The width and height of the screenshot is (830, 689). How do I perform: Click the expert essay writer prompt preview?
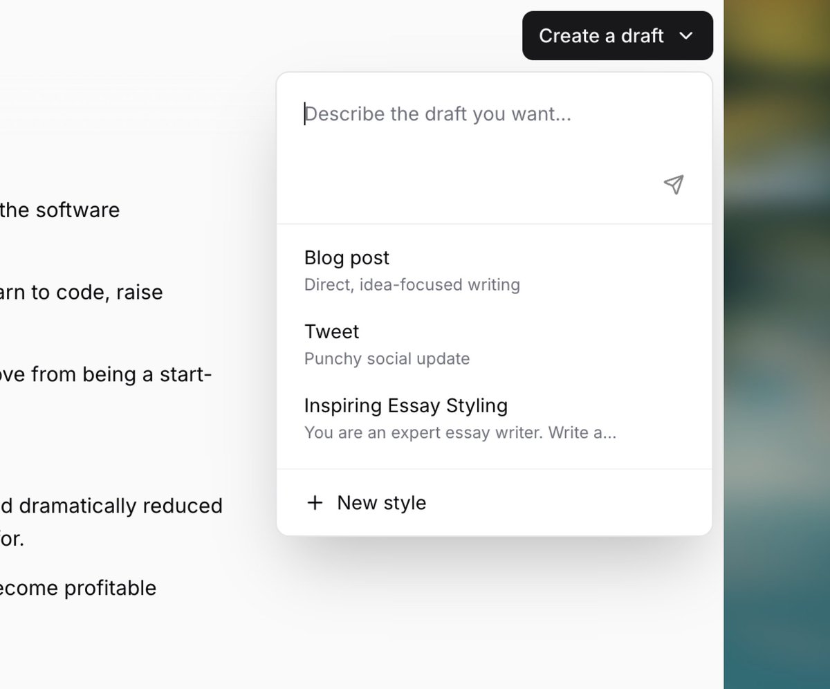point(459,432)
